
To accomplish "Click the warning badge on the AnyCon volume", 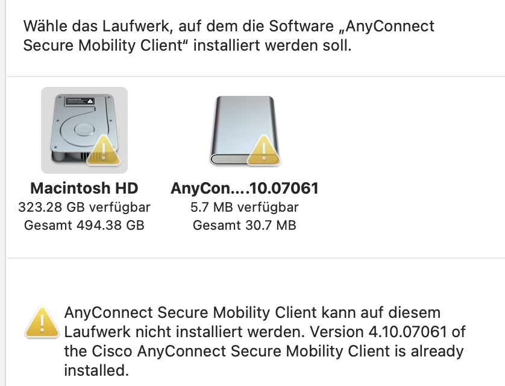I will point(263,150).
